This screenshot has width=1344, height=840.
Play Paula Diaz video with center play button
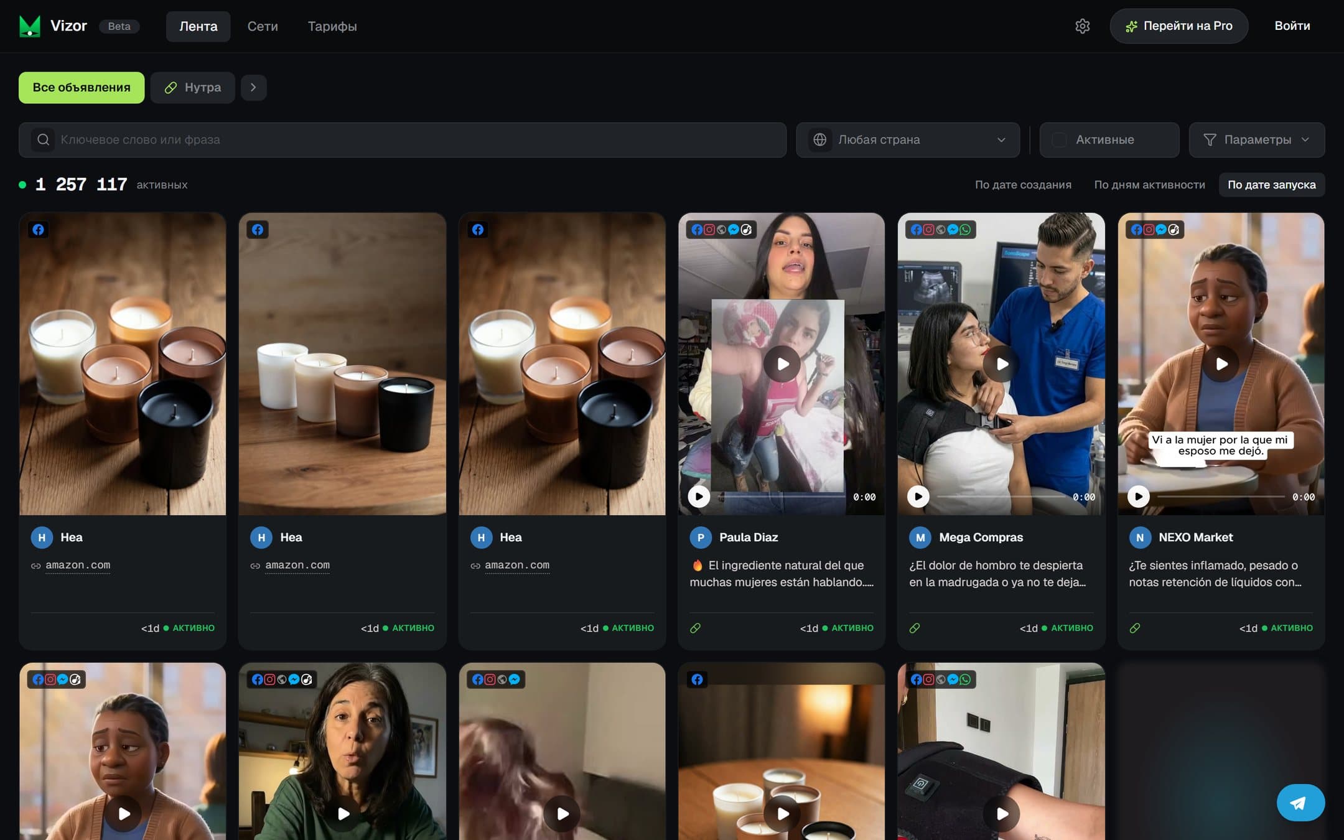coord(782,364)
